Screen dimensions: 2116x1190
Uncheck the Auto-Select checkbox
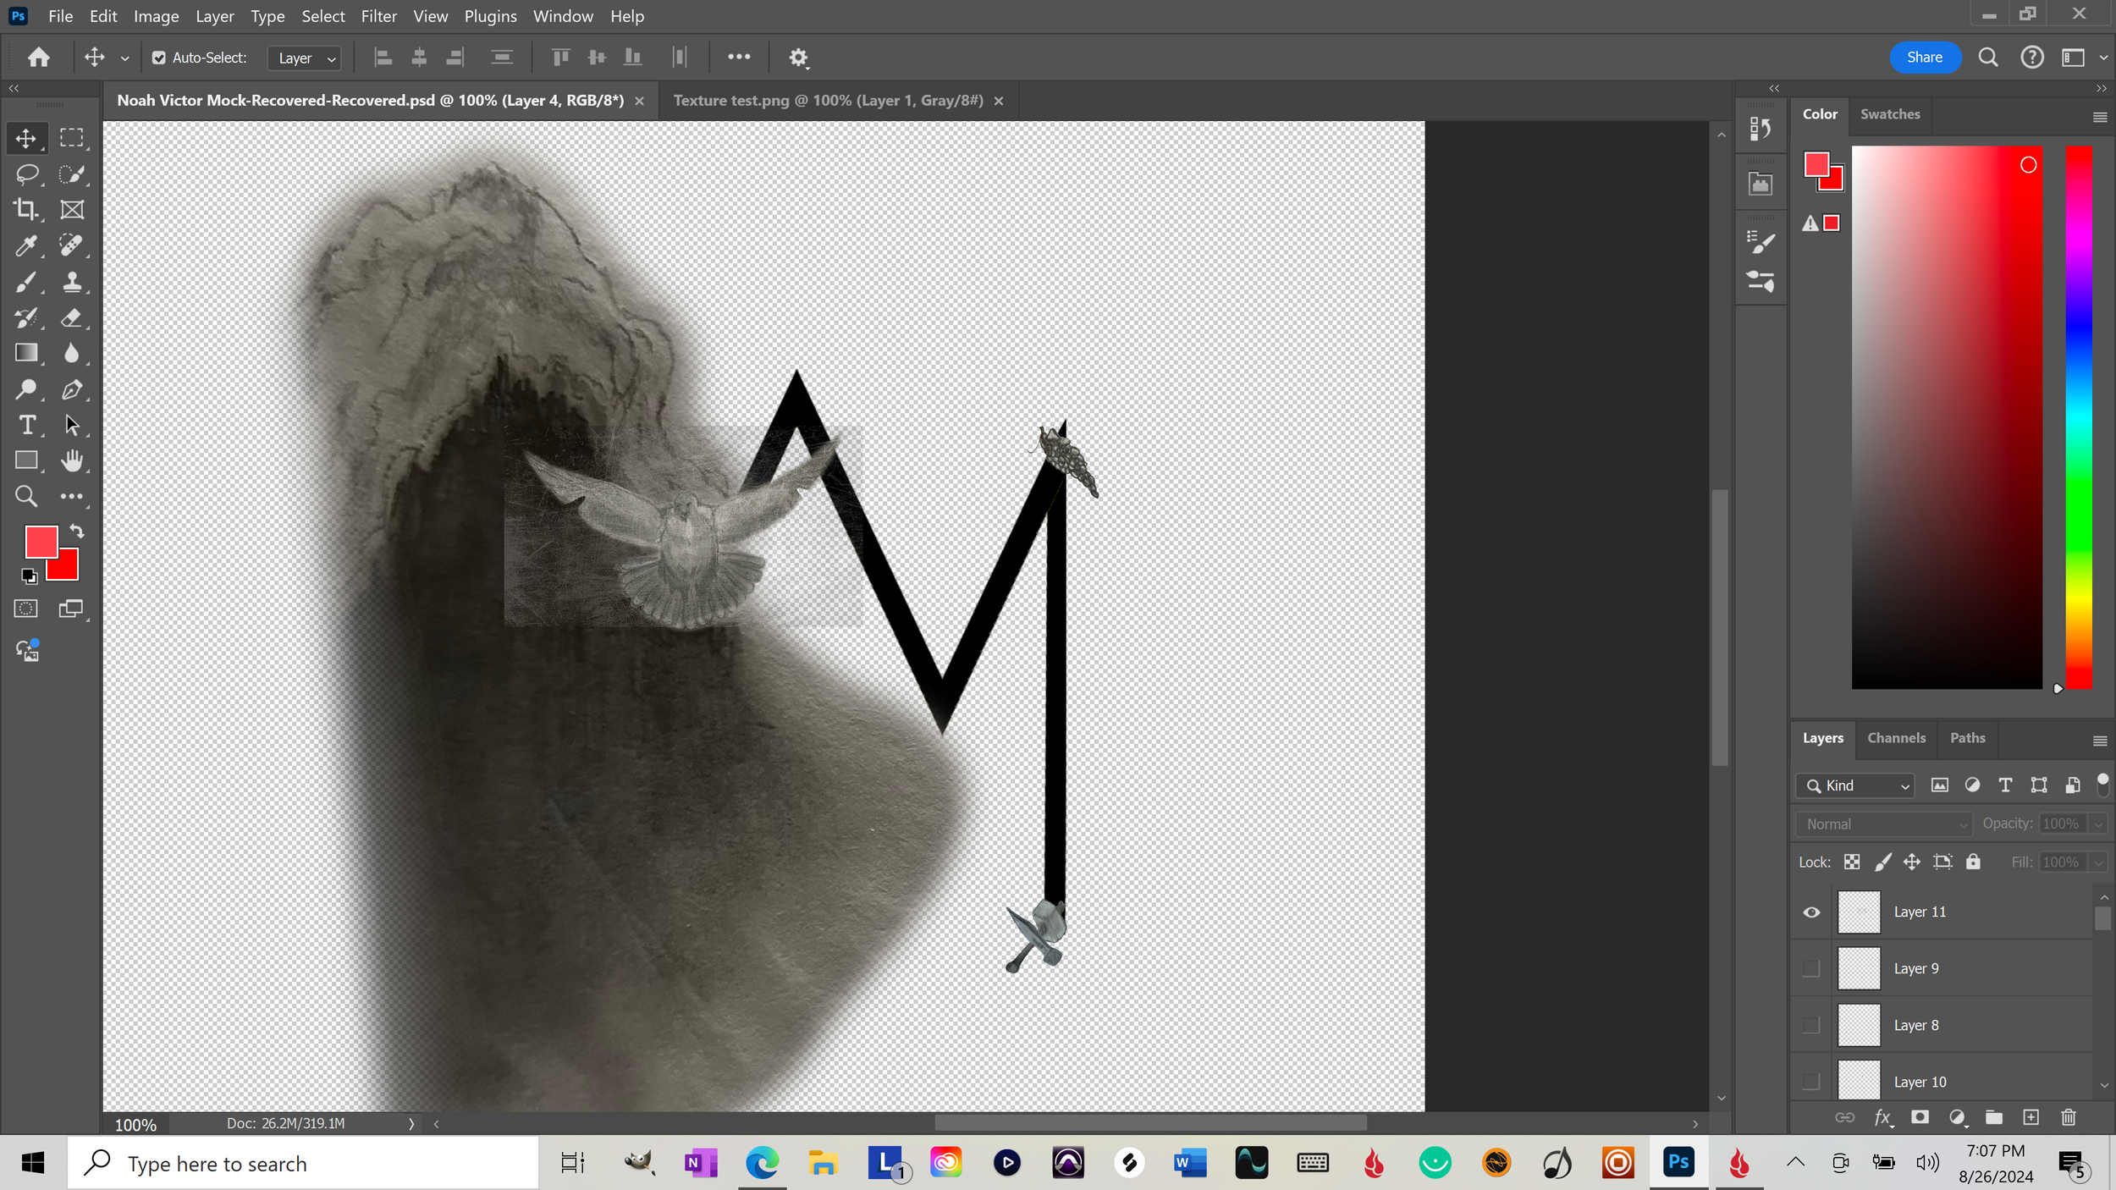[x=158, y=58]
